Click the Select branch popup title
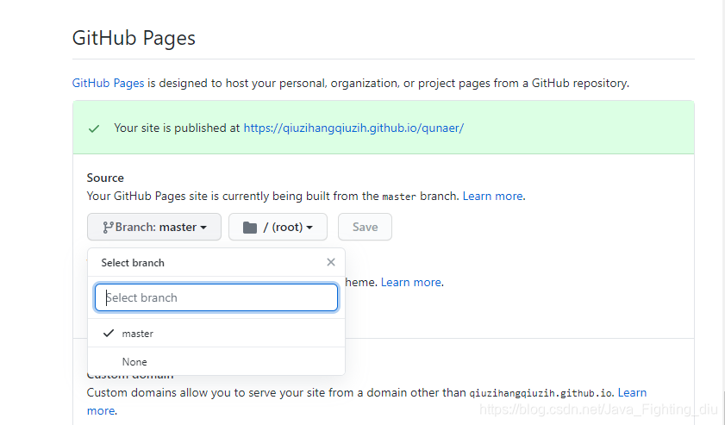Image resolution: width=725 pixels, height=425 pixels. 133,263
